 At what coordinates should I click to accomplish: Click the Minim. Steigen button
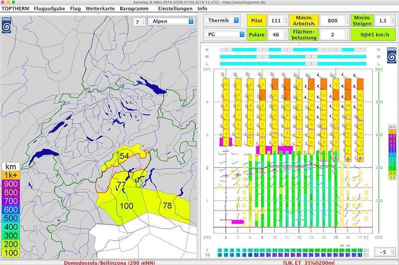pyautogui.click(x=362, y=20)
